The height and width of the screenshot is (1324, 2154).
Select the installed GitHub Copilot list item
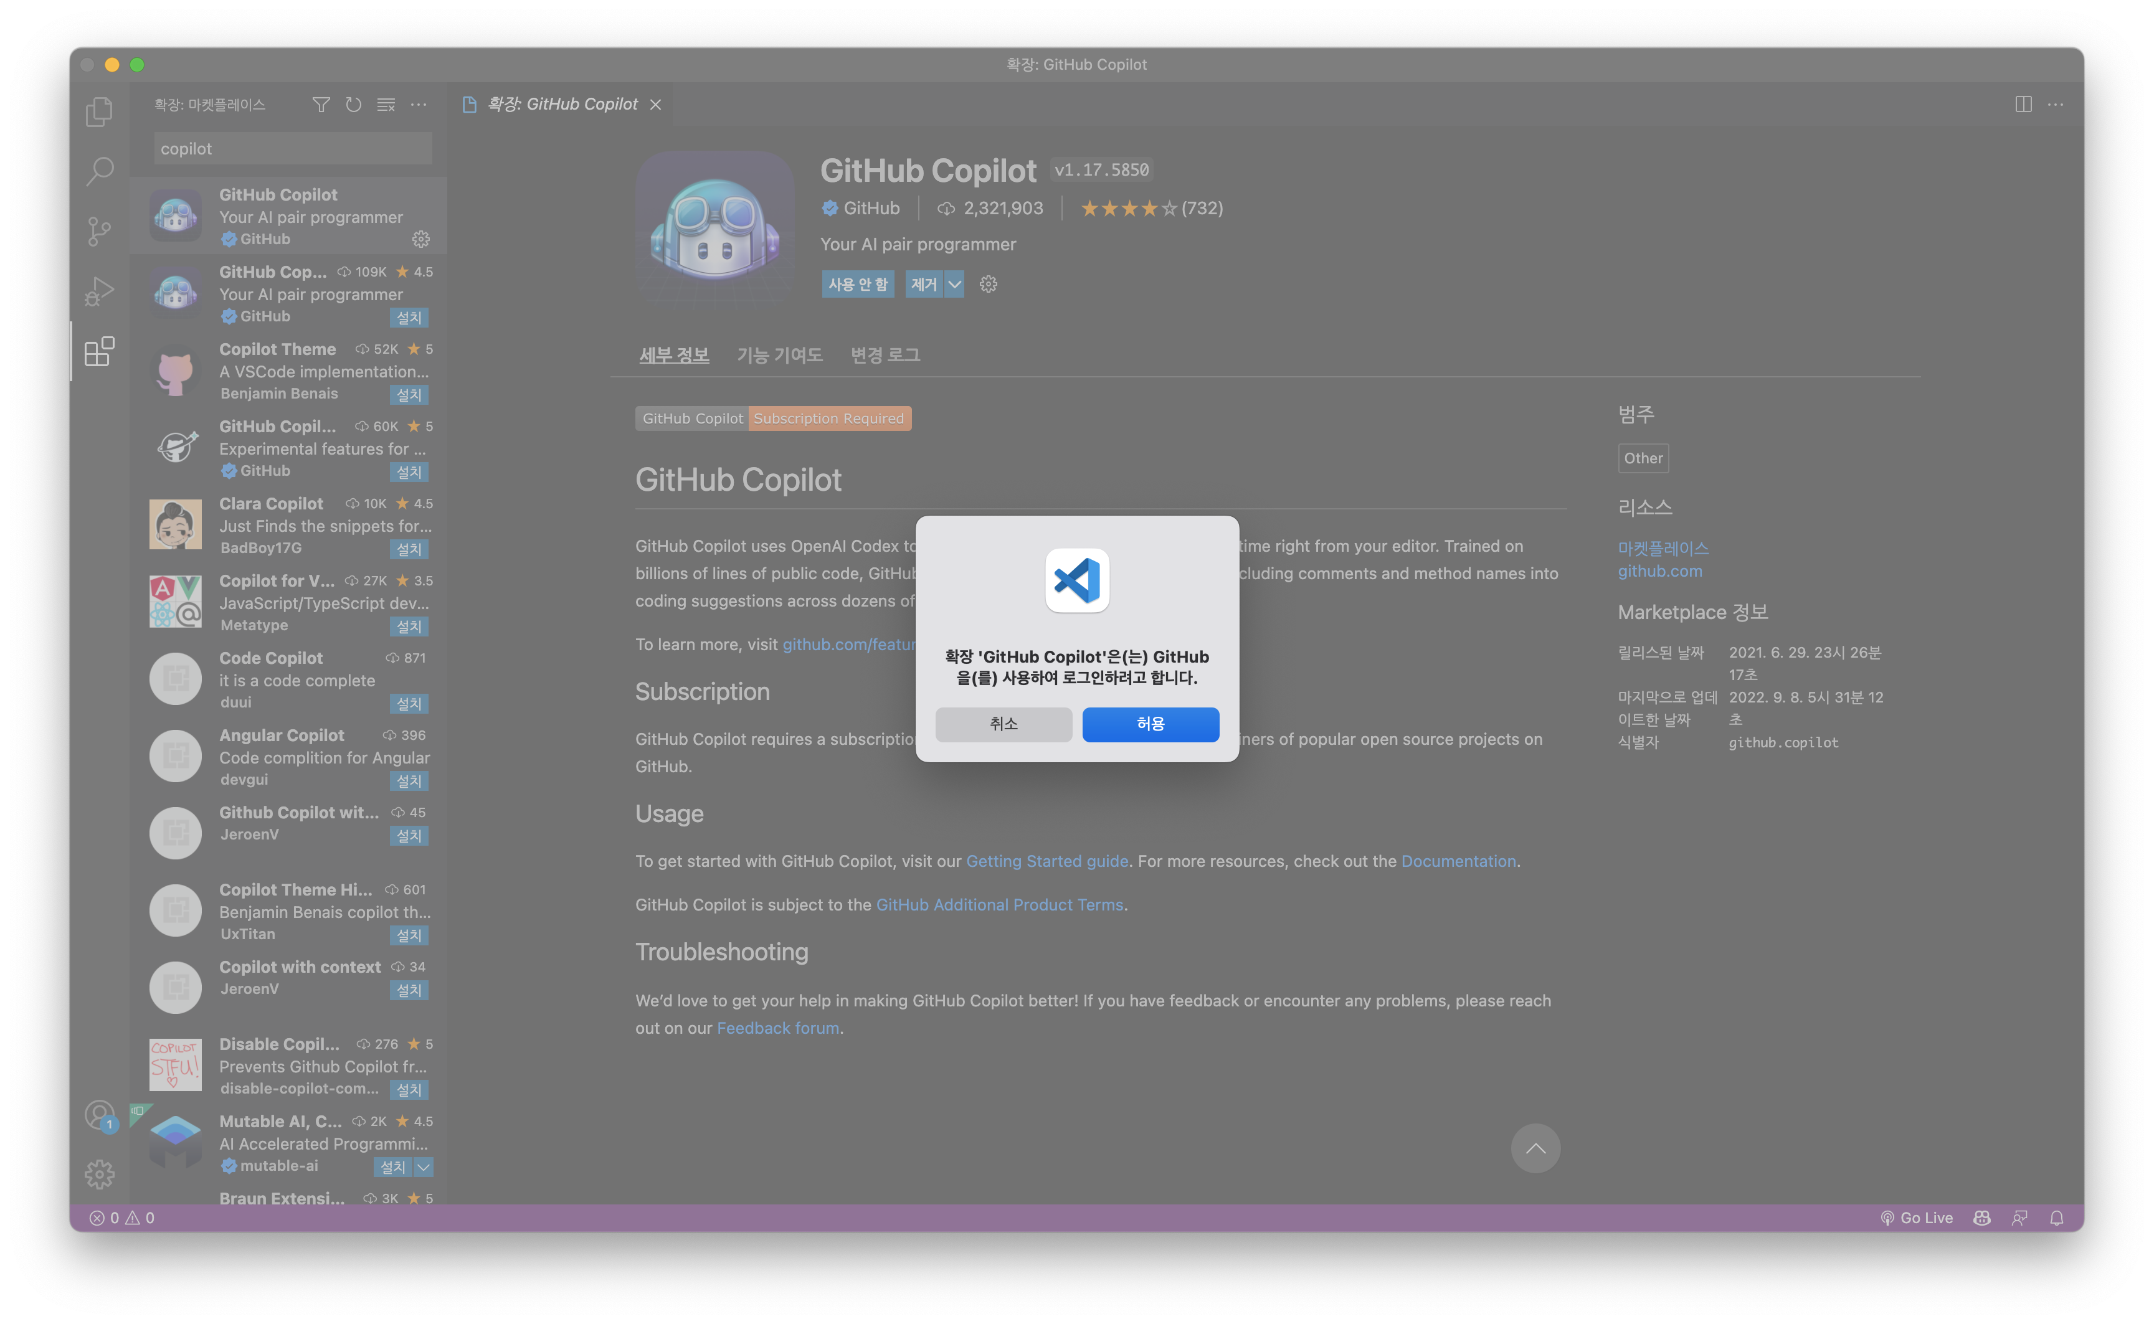[x=289, y=215]
